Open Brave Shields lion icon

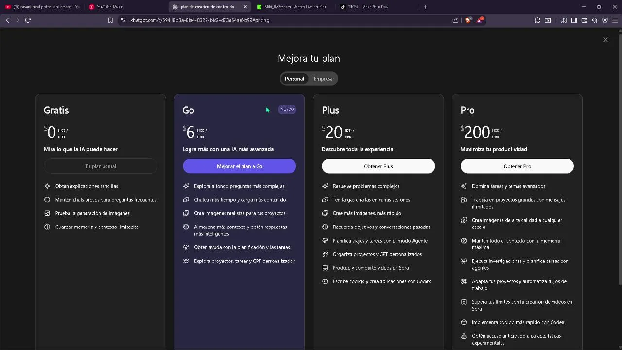coord(468,20)
